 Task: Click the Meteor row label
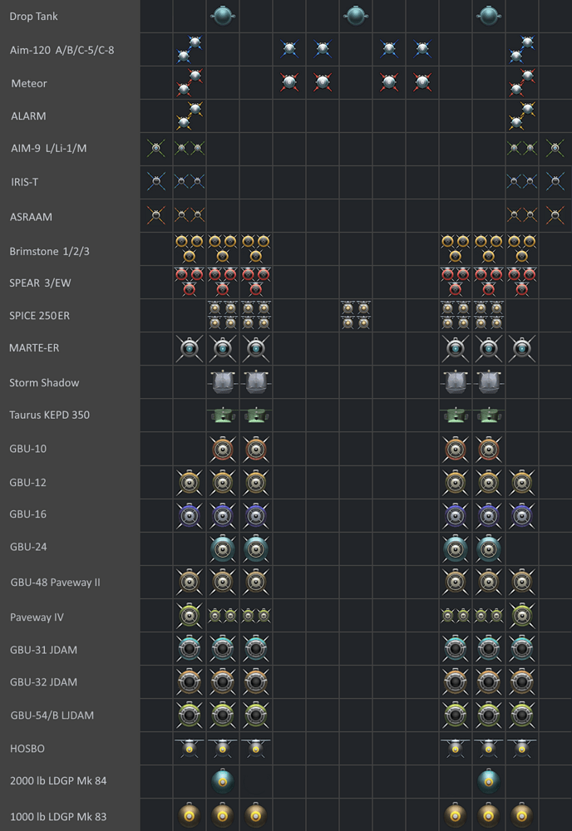(29, 83)
